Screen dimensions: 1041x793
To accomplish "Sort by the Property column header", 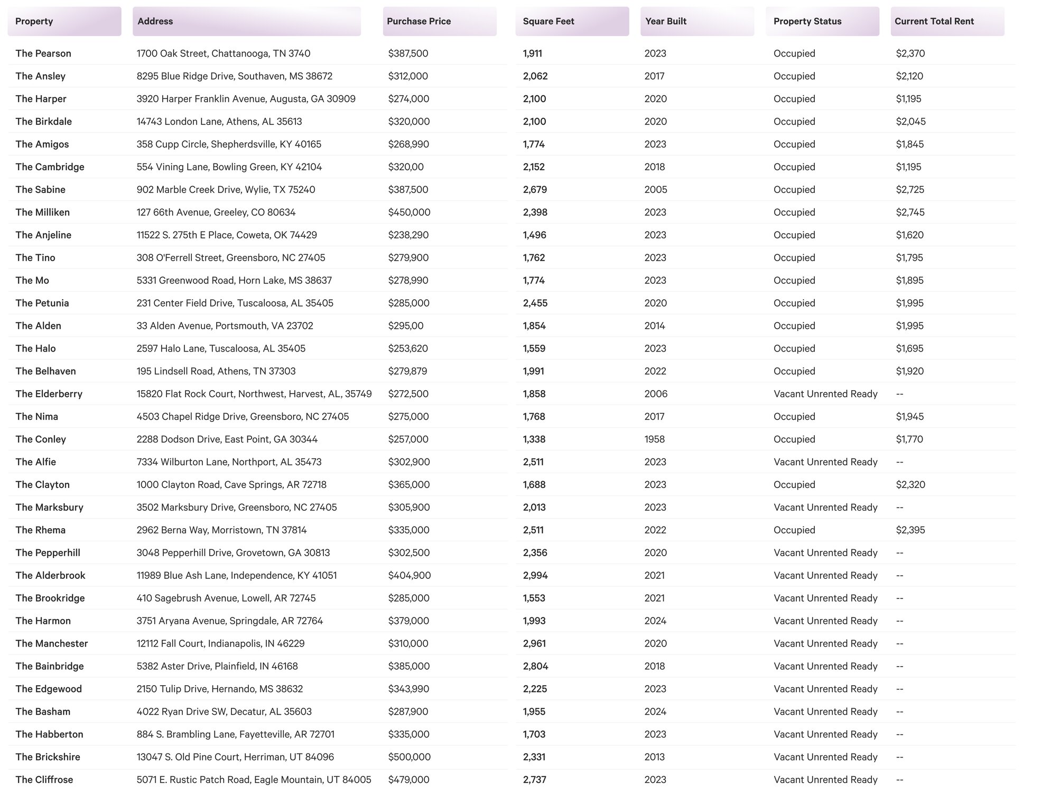I will 64,21.
